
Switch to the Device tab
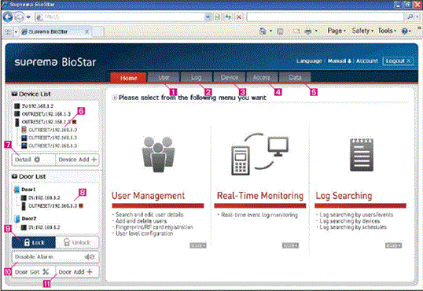pos(230,77)
